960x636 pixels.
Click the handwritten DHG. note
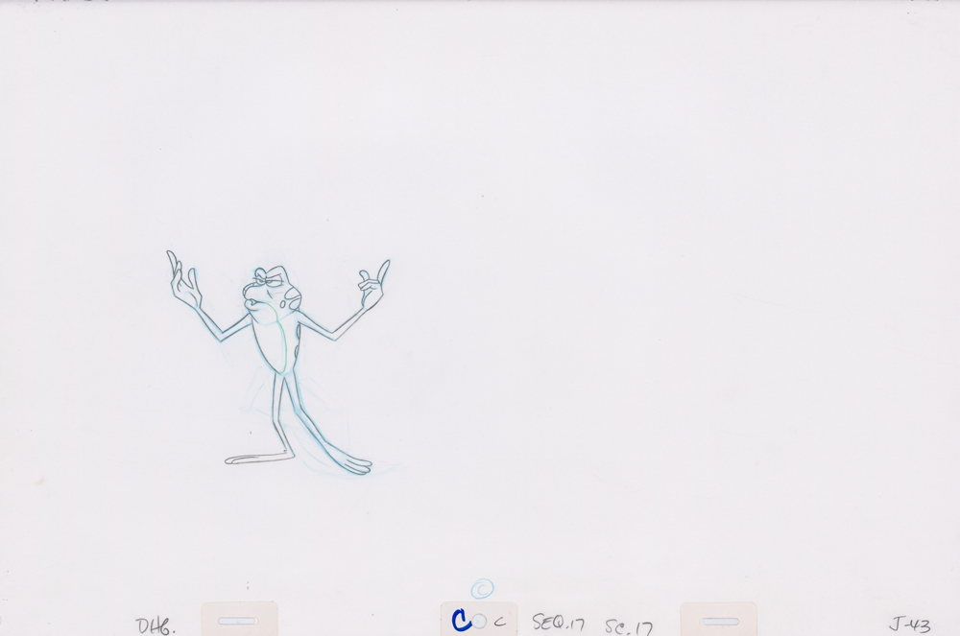pyautogui.click(x=156, y=625)
